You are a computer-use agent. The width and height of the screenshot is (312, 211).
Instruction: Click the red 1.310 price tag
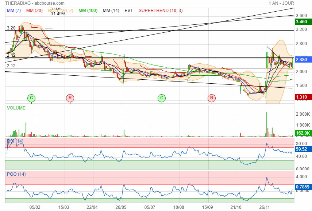tap(302, 97)
